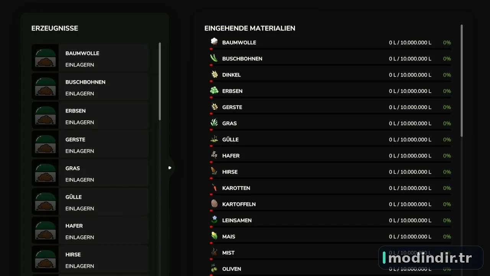This screenshot has height=276, width=490.
Task: Click the Dinkel fill level progress bar
Action: (330, 81)
